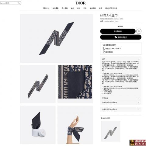Open the wrist-tied scarf product photo
Screen dimensions: 146x146
75,125
